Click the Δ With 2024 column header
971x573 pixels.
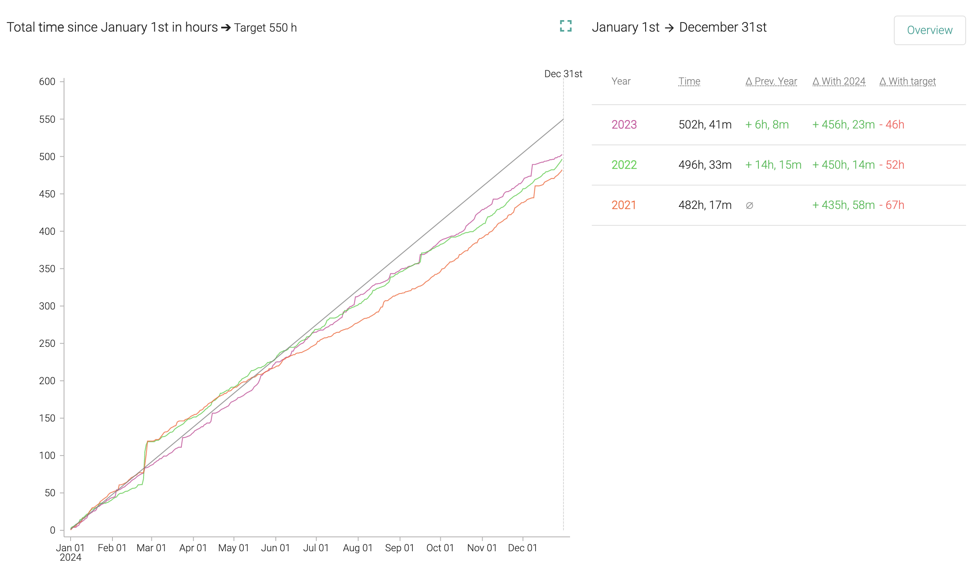pyautogui.click(x=839, y=81)
